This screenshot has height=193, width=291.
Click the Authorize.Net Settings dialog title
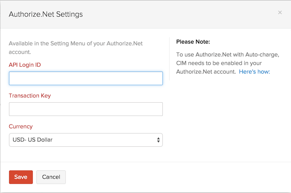[x=46, y=15]
